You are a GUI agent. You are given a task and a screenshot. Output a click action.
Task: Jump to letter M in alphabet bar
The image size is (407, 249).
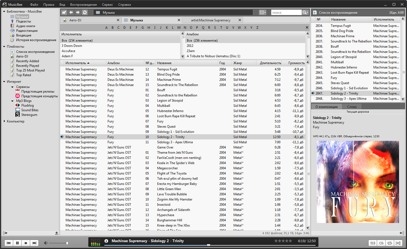click(179, 27)
